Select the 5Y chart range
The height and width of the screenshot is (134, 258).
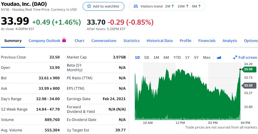coord(196,57)
